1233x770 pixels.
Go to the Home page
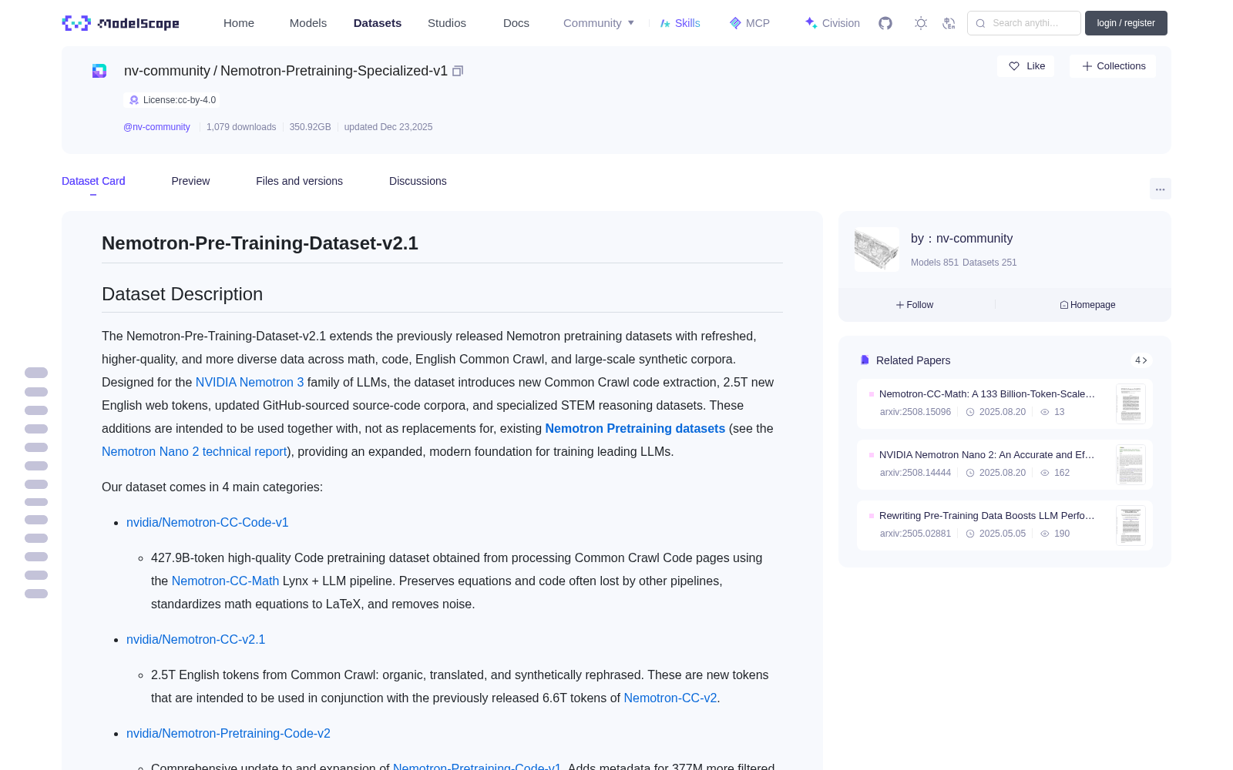239,23
